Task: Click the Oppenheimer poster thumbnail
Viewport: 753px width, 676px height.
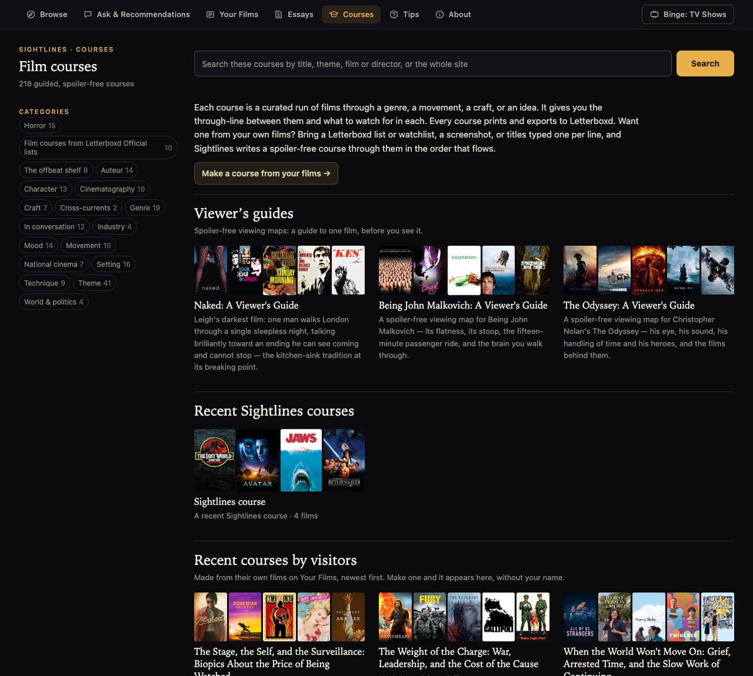Action: pyautogui.click(x=649, y=270)
